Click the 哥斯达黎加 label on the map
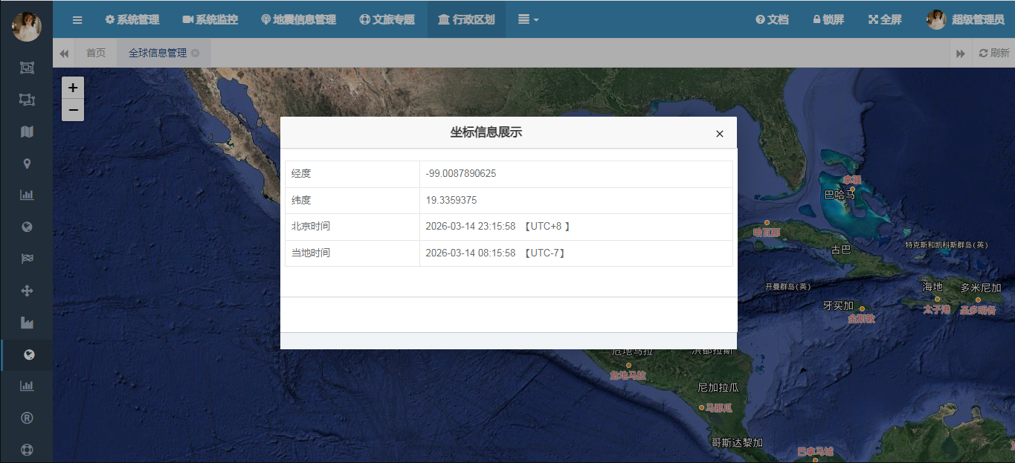 tap(737, 443)
